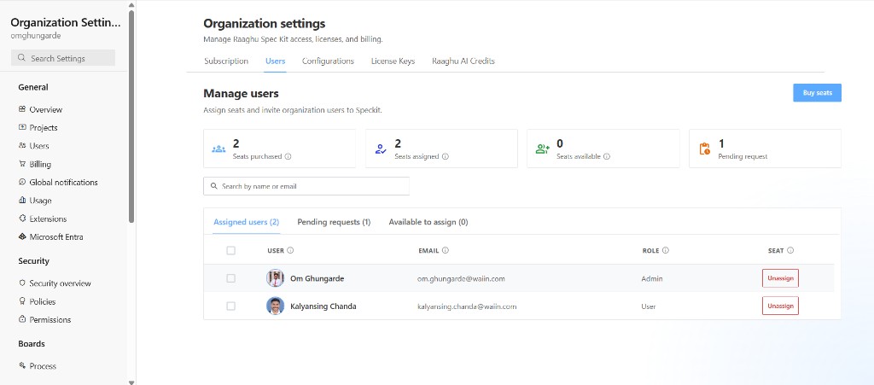Screen dimensions: 874x385
Task: Open Billing in the sidebar
Action: (x=40, y=164)
